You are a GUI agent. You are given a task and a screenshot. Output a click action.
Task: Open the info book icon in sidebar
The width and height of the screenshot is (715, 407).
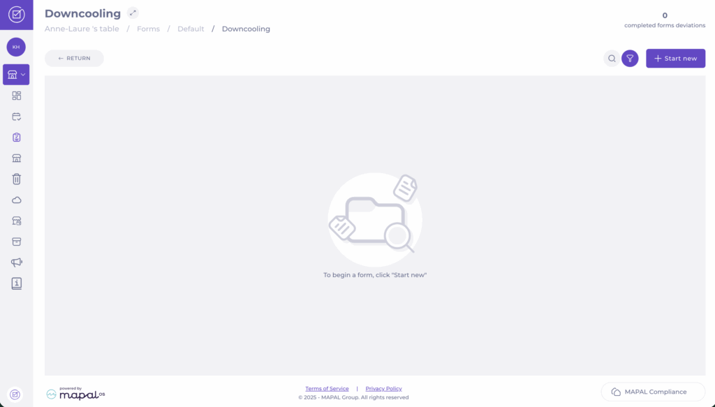(x=17, y=283)
